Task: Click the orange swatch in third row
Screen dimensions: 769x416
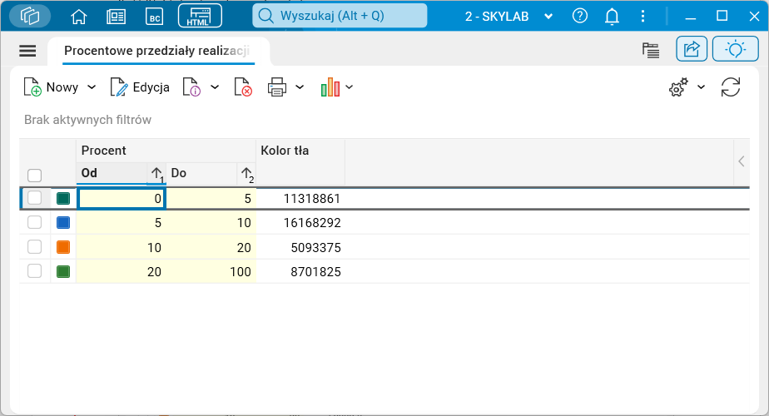Action: [63, 247]
